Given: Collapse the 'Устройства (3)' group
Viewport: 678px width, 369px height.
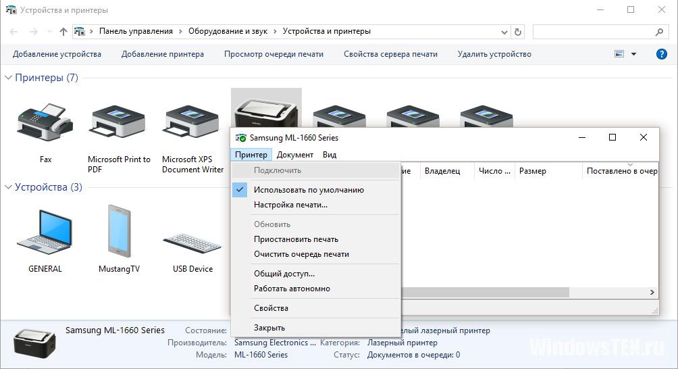Looking at the screenshot, I should pos(8,187).
